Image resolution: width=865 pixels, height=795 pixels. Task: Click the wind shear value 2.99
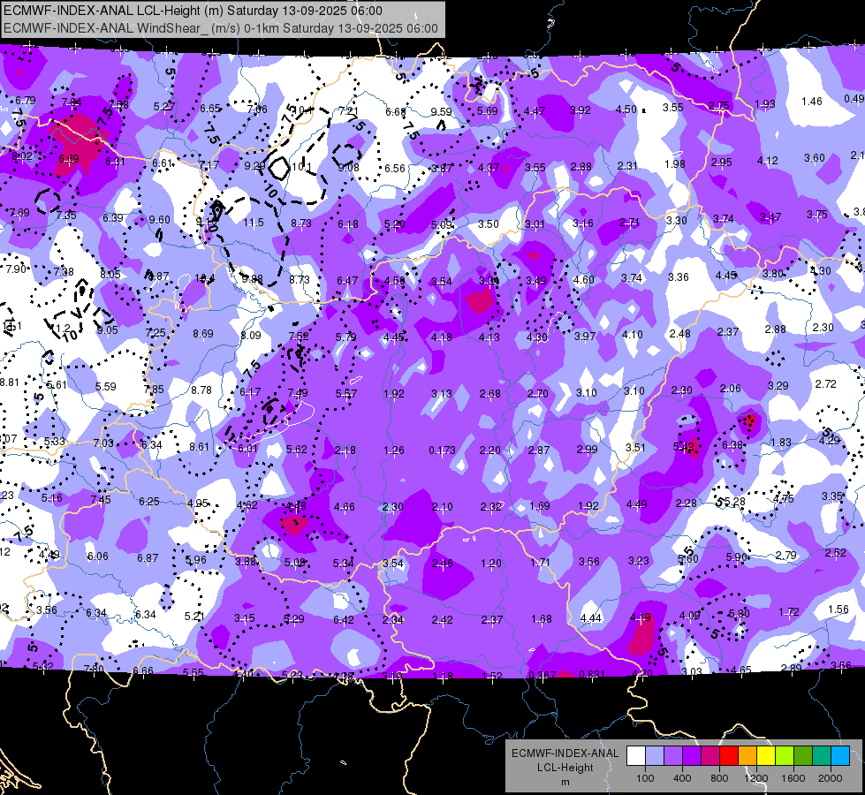pos(587,449)
